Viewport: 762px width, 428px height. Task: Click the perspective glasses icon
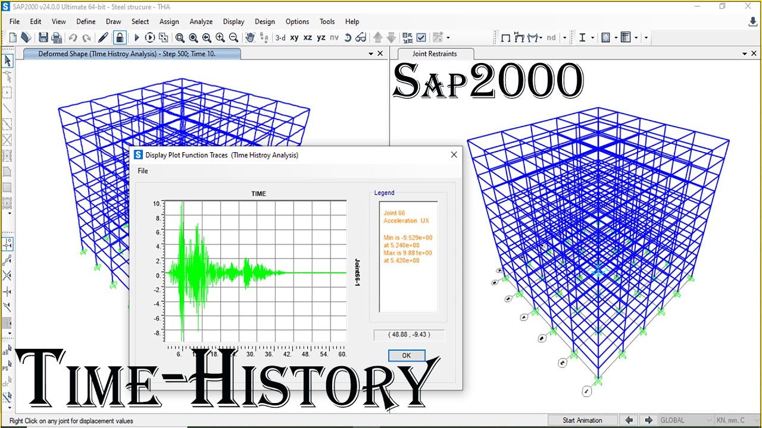point(361,37)
